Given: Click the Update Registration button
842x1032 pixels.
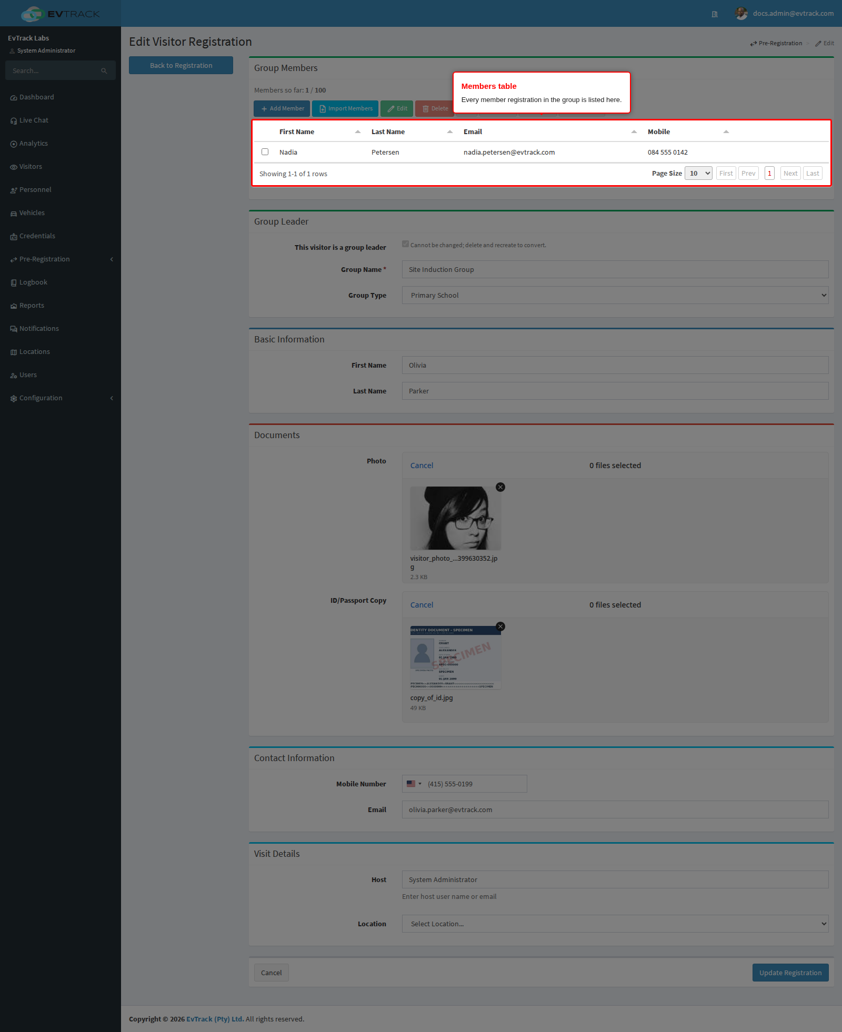Looking at the screenshot, I should pos(790,973).
